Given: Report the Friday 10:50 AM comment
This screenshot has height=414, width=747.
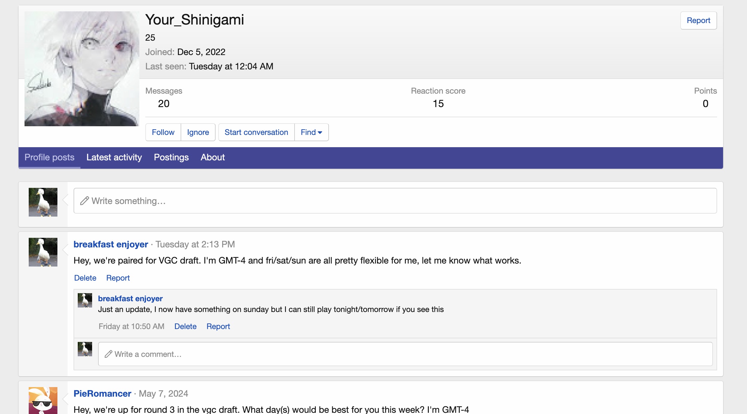Looking at the screenshot, I should [218, 326].
